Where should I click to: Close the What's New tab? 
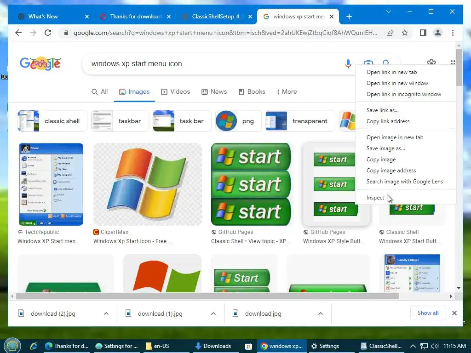(x=87, y=17)
